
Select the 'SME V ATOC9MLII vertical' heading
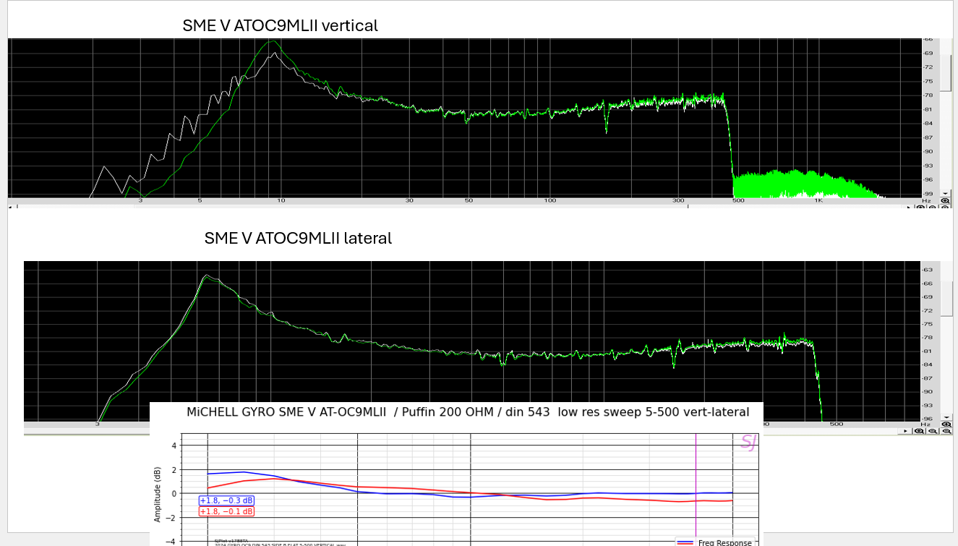[x=280, y=25]
